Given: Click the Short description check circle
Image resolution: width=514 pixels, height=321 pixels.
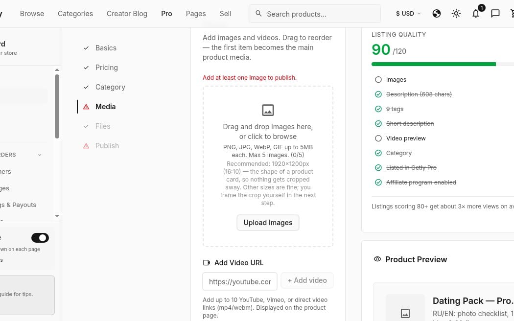Looking at the screenshot, I should (x=378, y=123).
